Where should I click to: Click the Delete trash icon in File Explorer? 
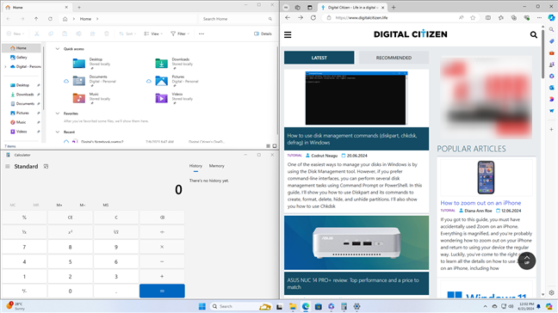click(107, 34)
